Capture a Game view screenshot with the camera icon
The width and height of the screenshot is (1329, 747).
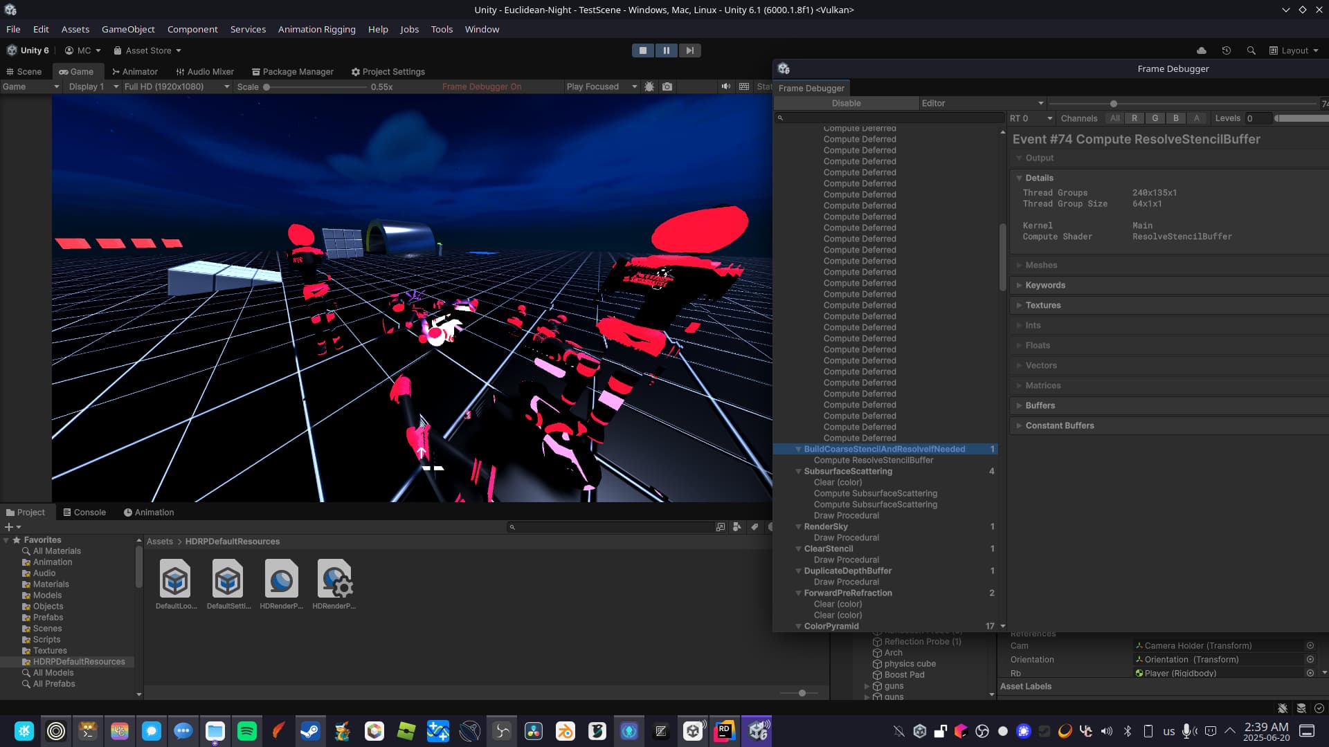(x=667, y=86)
